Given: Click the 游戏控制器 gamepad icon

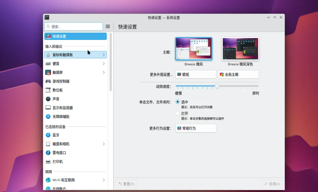Looking at the screenshot, I should (x=48, y=81).
